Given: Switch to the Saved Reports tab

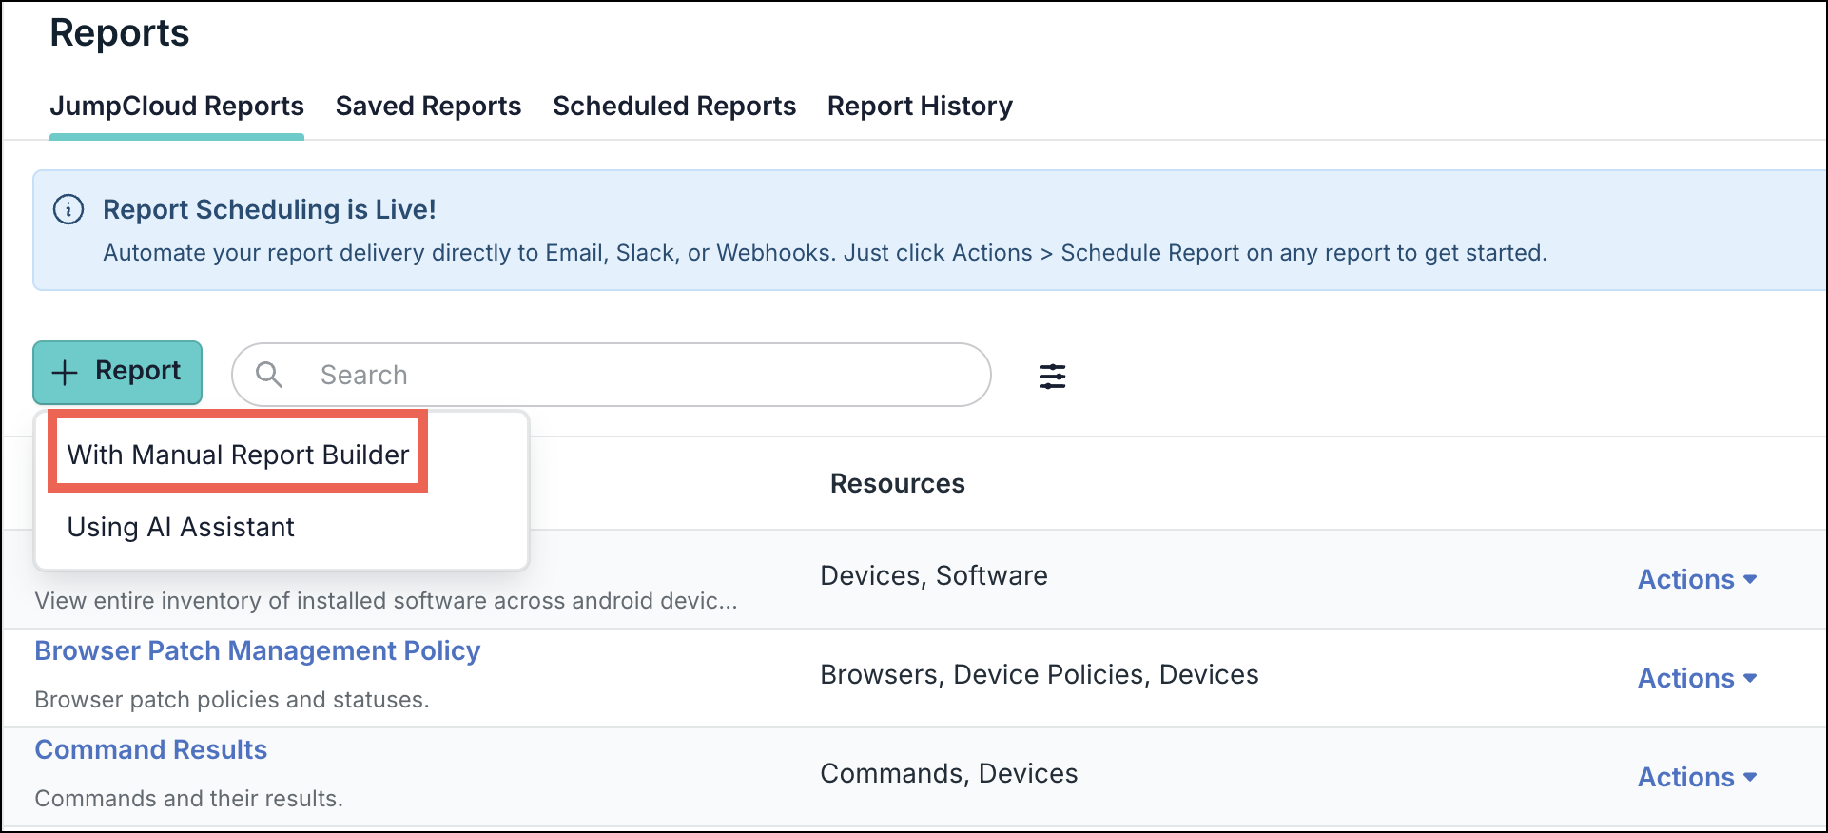Looking at the screenshot, I should (x=428, y=106).
